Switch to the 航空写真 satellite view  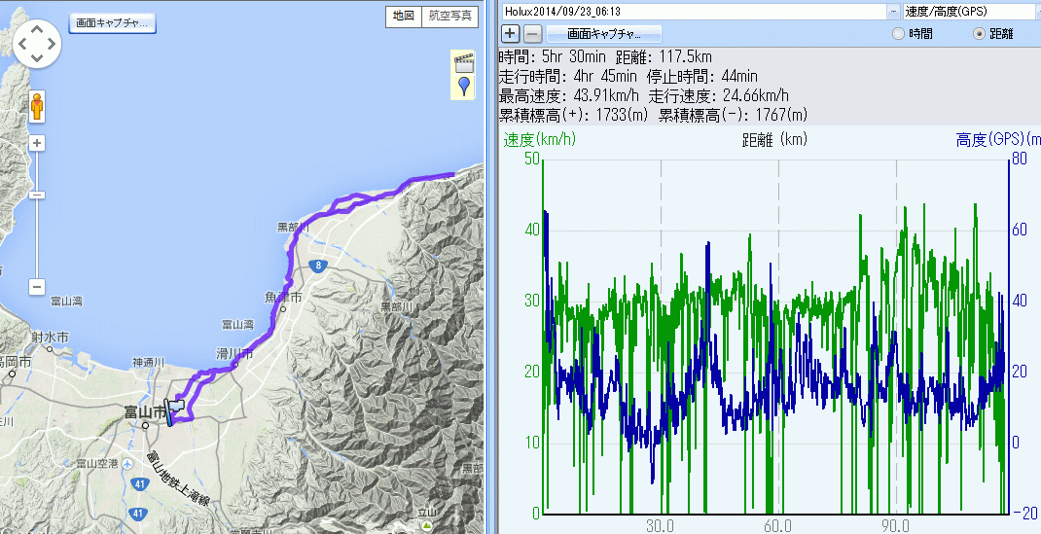450,16
